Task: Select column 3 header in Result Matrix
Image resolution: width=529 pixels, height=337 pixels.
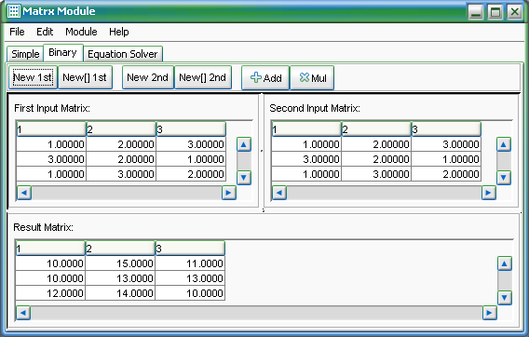Action: [x=190, y=249]
